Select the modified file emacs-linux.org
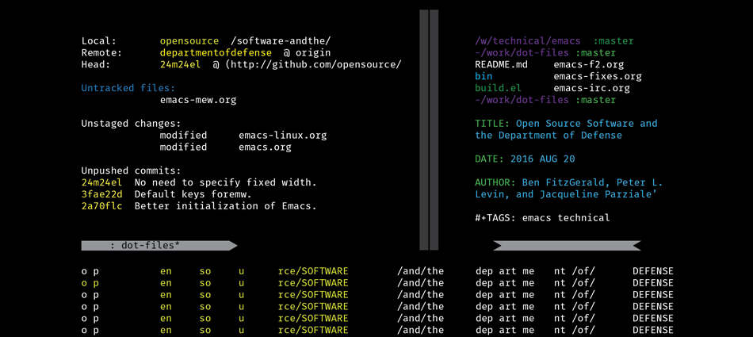Viewport: 753px width, 337px height. [282, 136]
